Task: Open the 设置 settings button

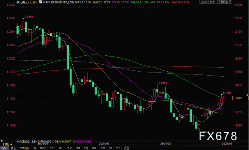Action: [126, 148]
